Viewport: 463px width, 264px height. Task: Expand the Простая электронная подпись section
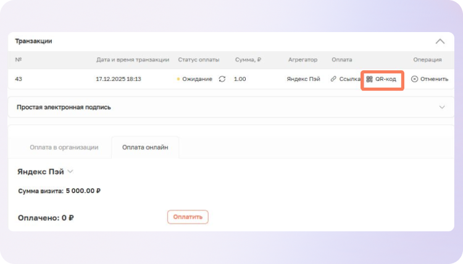[x=442, y=107]
